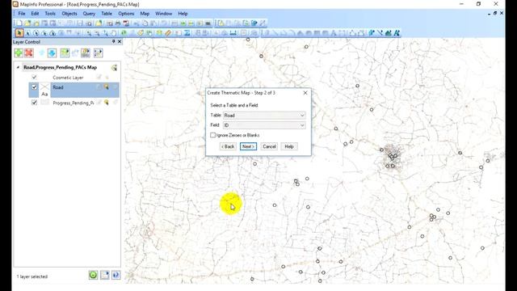This screenshot has height=291, width=517.
Task: Click the New Table toolbar icon
Action: coord(19,23)
